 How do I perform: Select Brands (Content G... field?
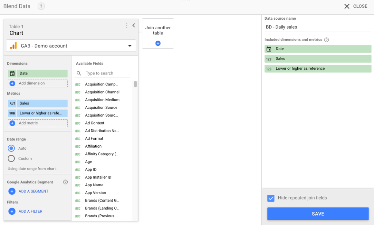(102, 201)
